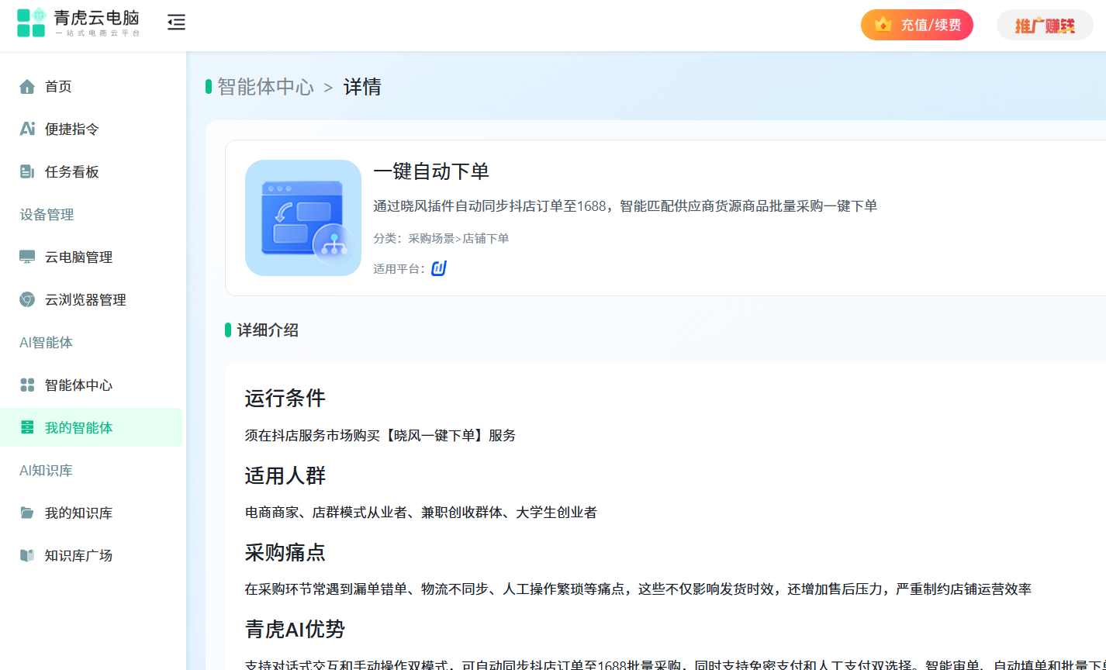Click the AI智能体 section label
Viewport: 1106px width, 670px height.
(46, 342)
